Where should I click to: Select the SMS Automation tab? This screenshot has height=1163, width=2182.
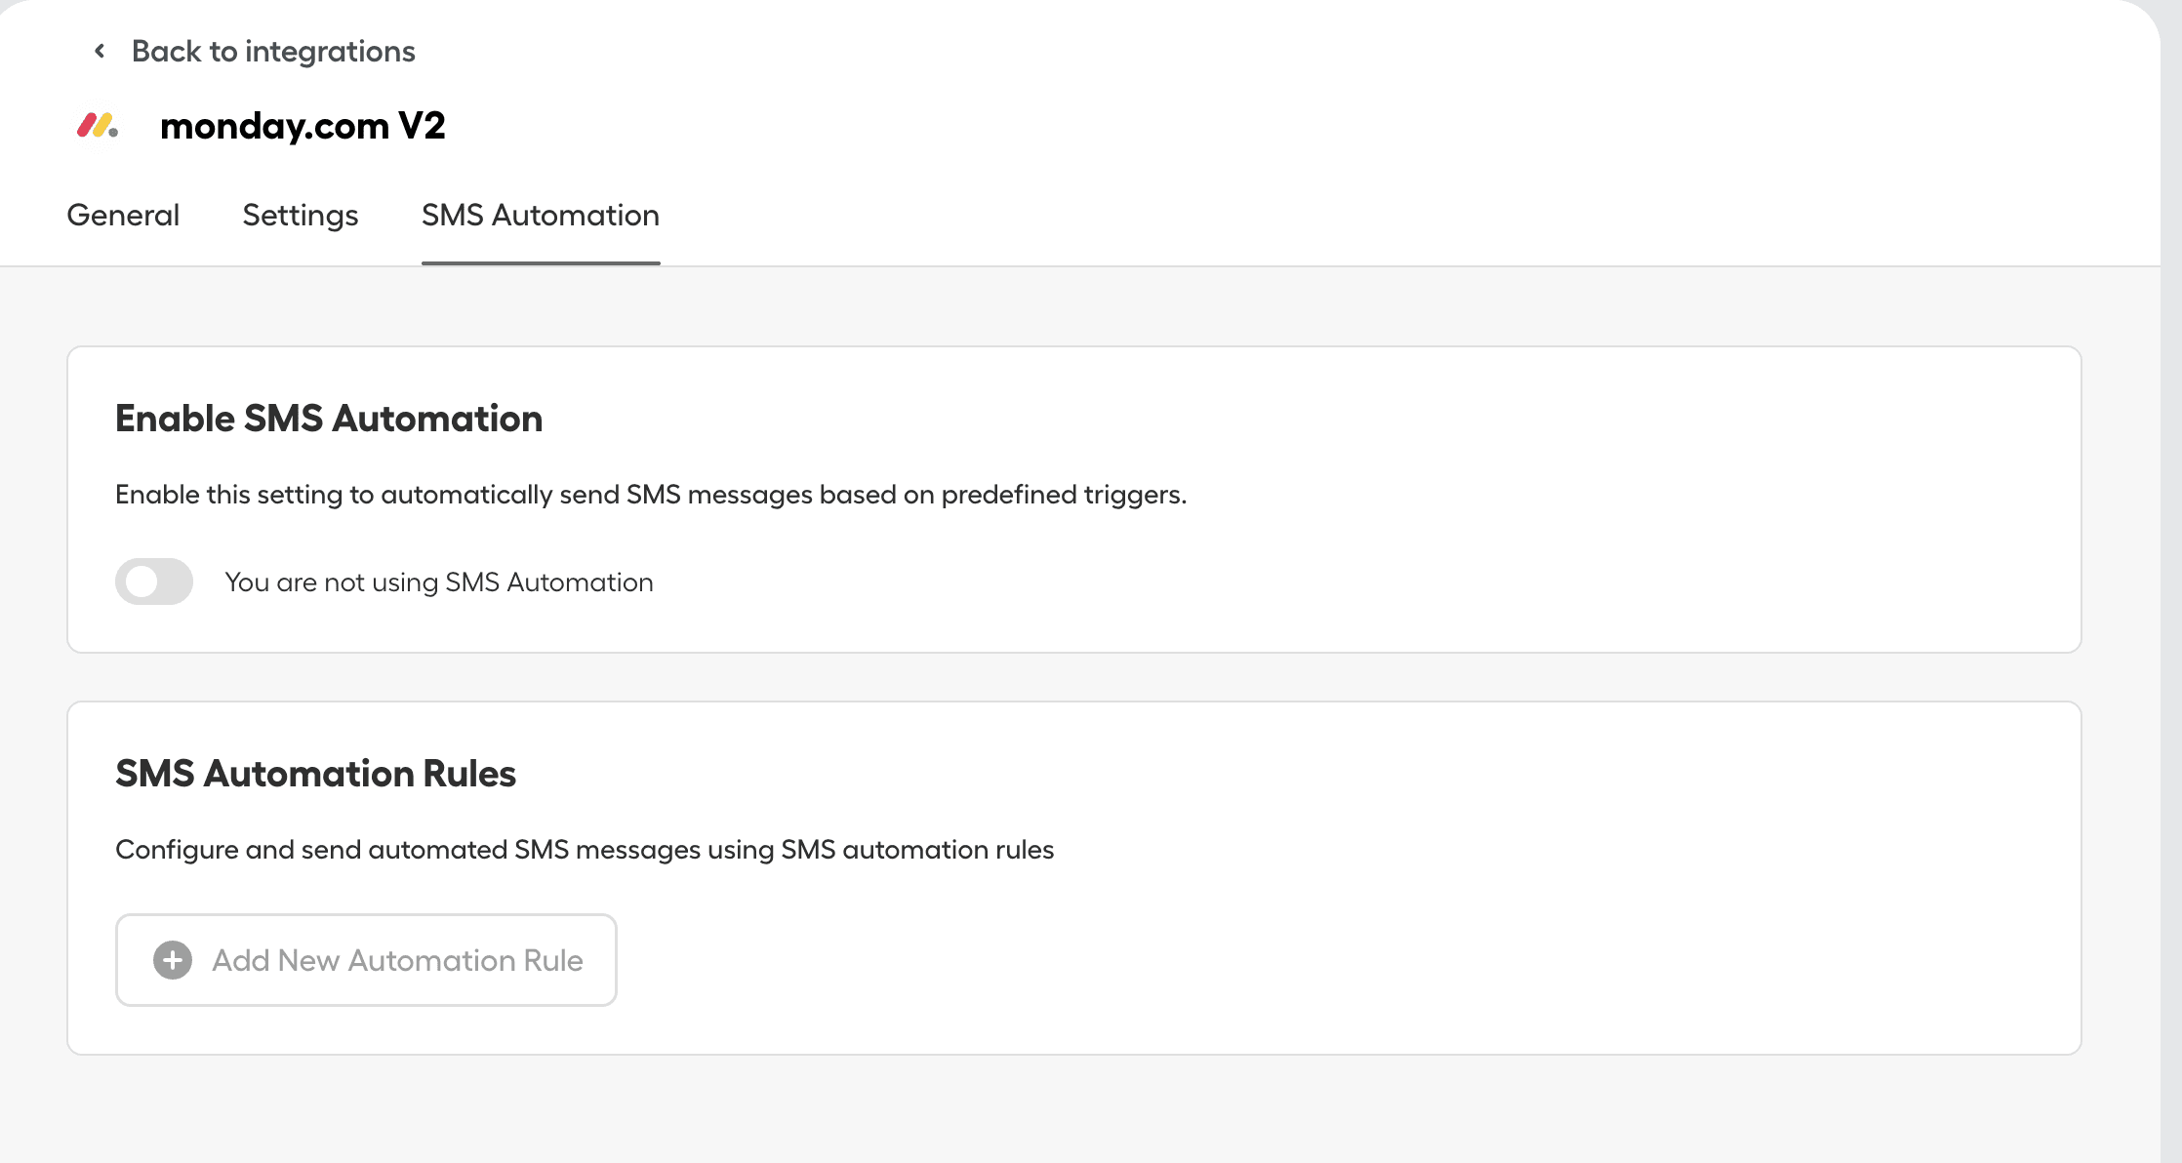coord(540,215)
